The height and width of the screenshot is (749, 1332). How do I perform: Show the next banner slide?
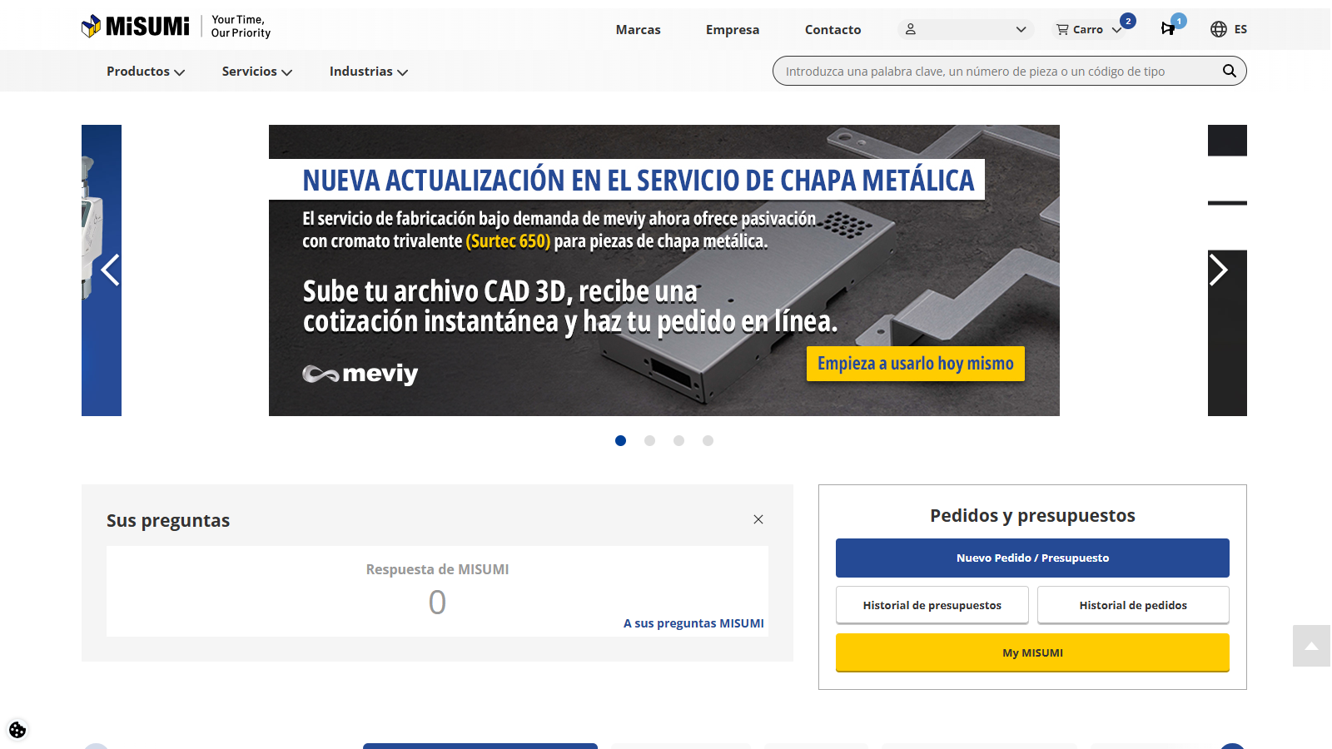coord(1219,270)
